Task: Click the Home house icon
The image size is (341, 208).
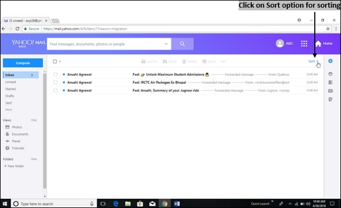Action: click(x=318, y=44)
